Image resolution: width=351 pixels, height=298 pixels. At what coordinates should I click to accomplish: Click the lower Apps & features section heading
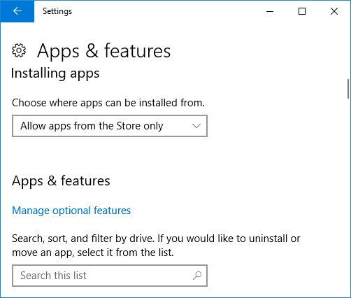[61, 181]
